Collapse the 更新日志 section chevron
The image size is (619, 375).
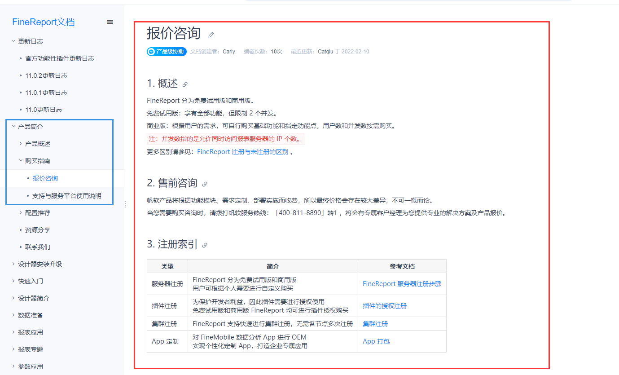coord(13,41)
